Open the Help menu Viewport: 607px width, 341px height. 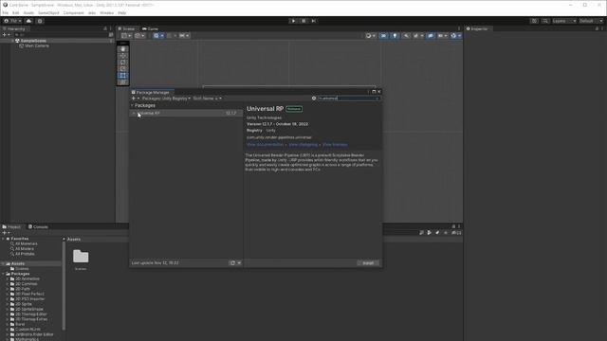(122, 12)
